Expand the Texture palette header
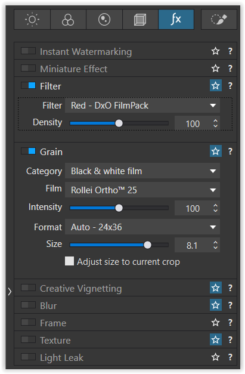245x374 pixels. [x=125, y=339]
